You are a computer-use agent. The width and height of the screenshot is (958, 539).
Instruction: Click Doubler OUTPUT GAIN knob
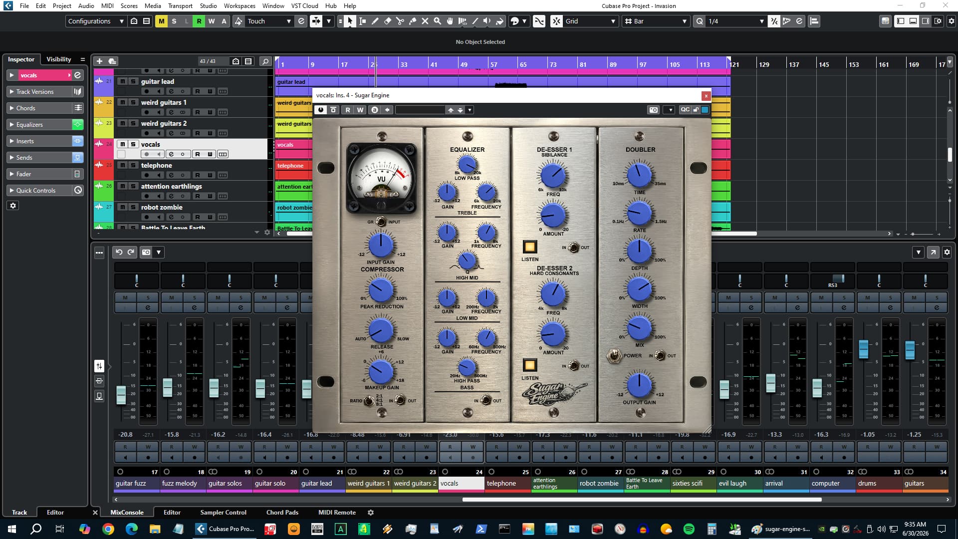[x=639, y=385]
